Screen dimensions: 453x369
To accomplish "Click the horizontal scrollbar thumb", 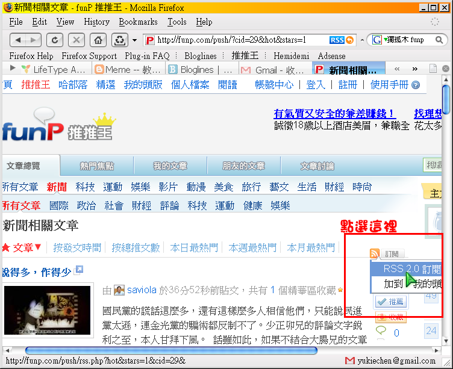I will [171, 350].
